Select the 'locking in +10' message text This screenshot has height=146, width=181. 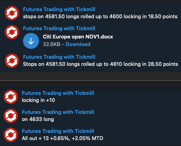pyautogui.click(x=39, y=100)
